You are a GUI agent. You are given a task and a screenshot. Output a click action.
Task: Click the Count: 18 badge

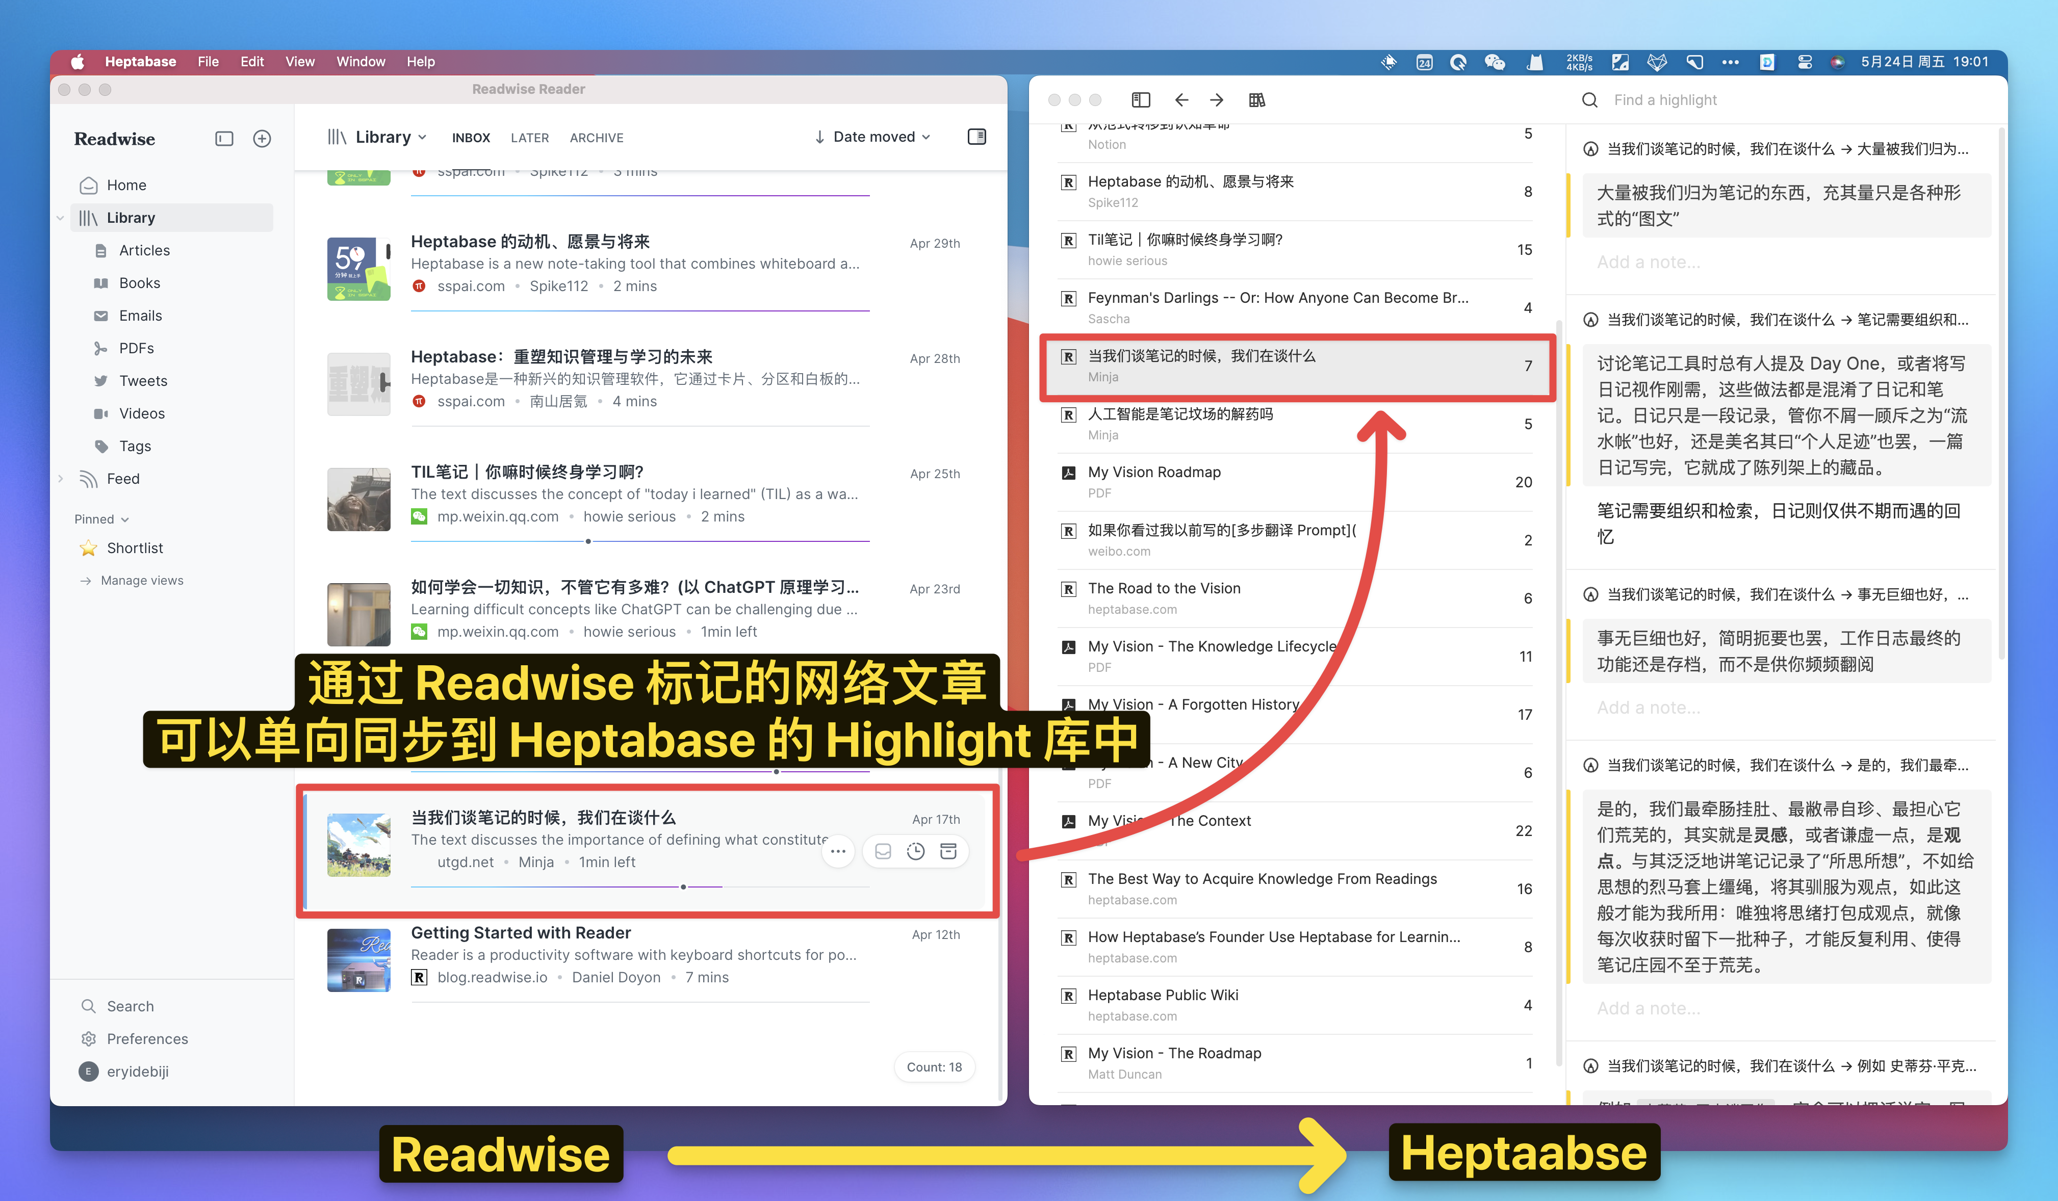(934, 1067)
